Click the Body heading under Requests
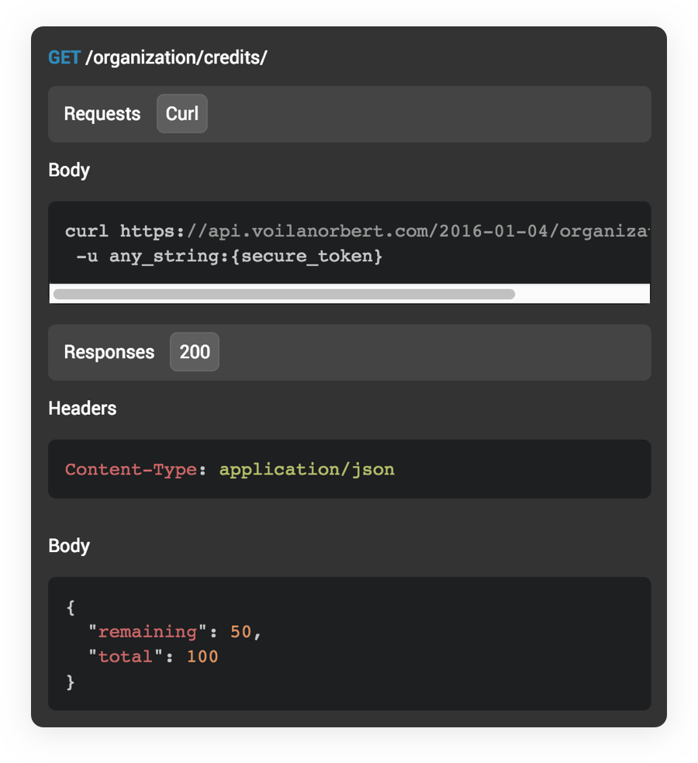The height and width of the screenshot is (763, 698). (x=69, y=171)
